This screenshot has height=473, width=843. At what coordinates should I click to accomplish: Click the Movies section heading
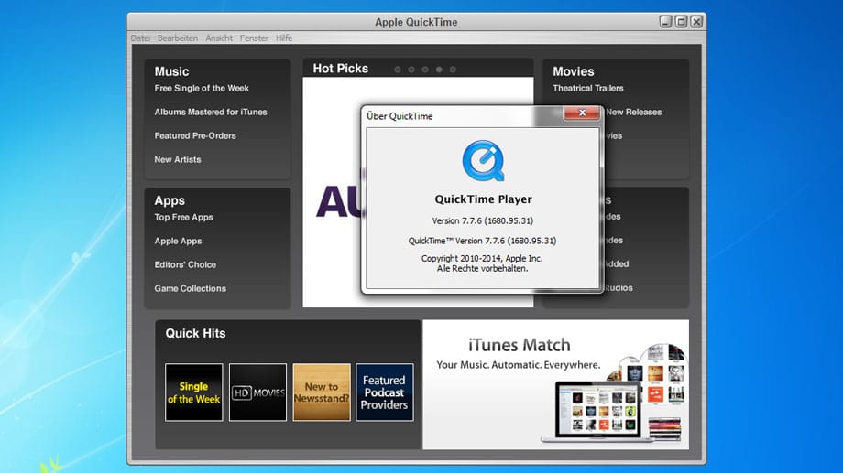pos(573,71)
